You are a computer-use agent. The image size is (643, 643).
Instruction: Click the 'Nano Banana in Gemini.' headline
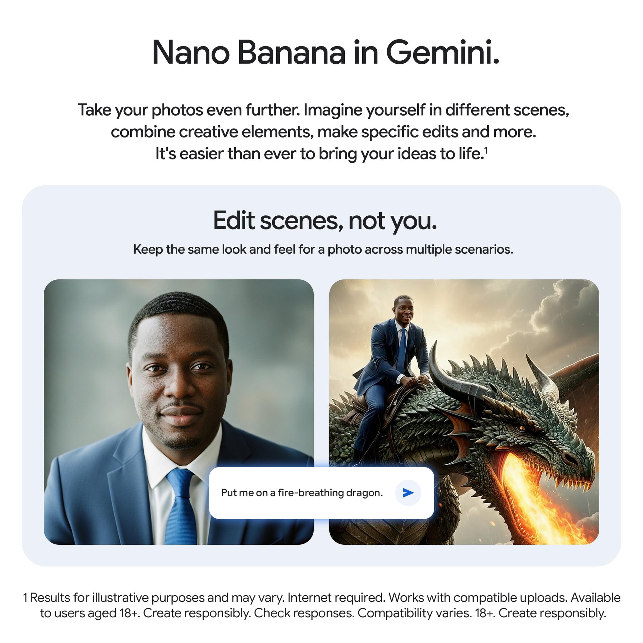[x=326, y=52]
